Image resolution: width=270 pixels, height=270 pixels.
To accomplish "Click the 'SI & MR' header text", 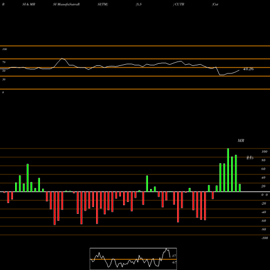I will (29, 4).
